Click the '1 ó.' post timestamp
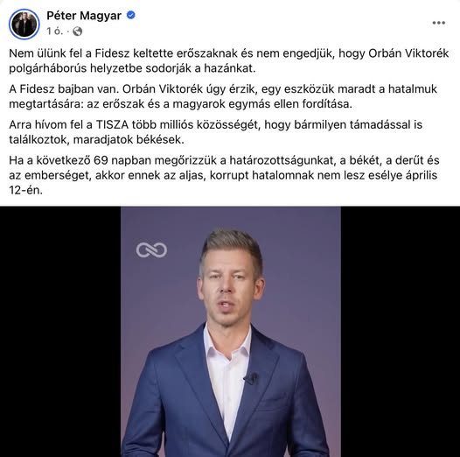The height and width of the screenshot is (457, 460). (x=54, y=32)
